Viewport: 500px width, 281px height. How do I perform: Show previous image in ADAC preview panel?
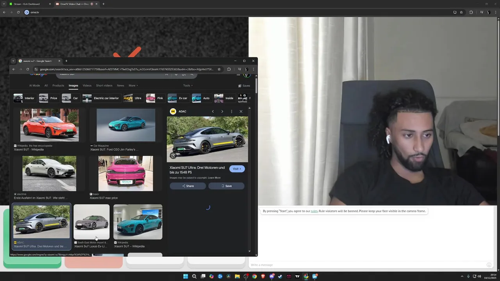[x=213, y=112]
